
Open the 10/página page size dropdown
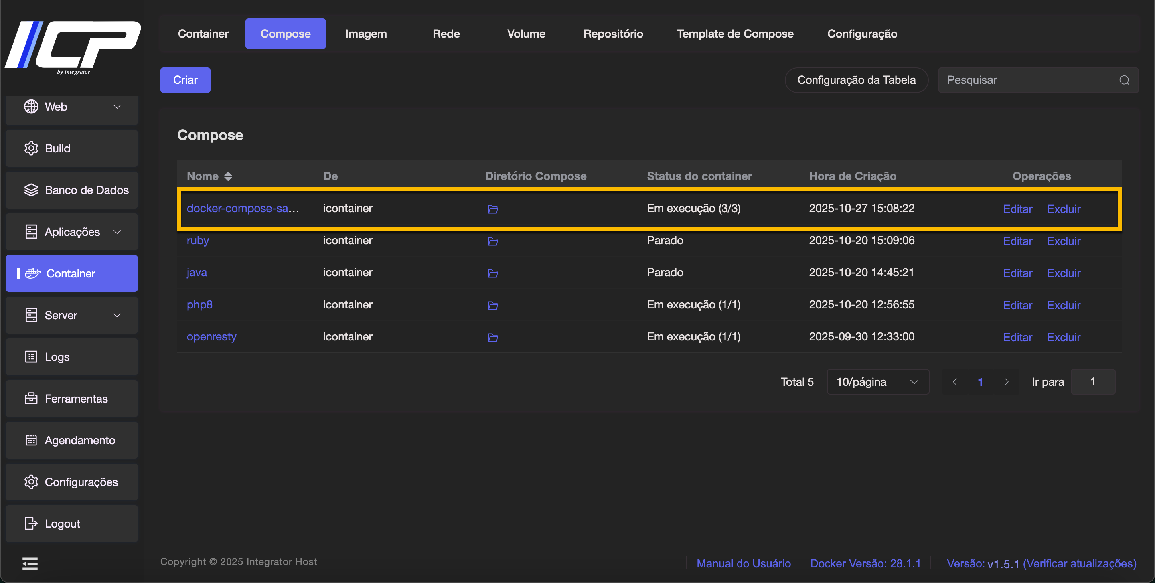click(877, 382)
